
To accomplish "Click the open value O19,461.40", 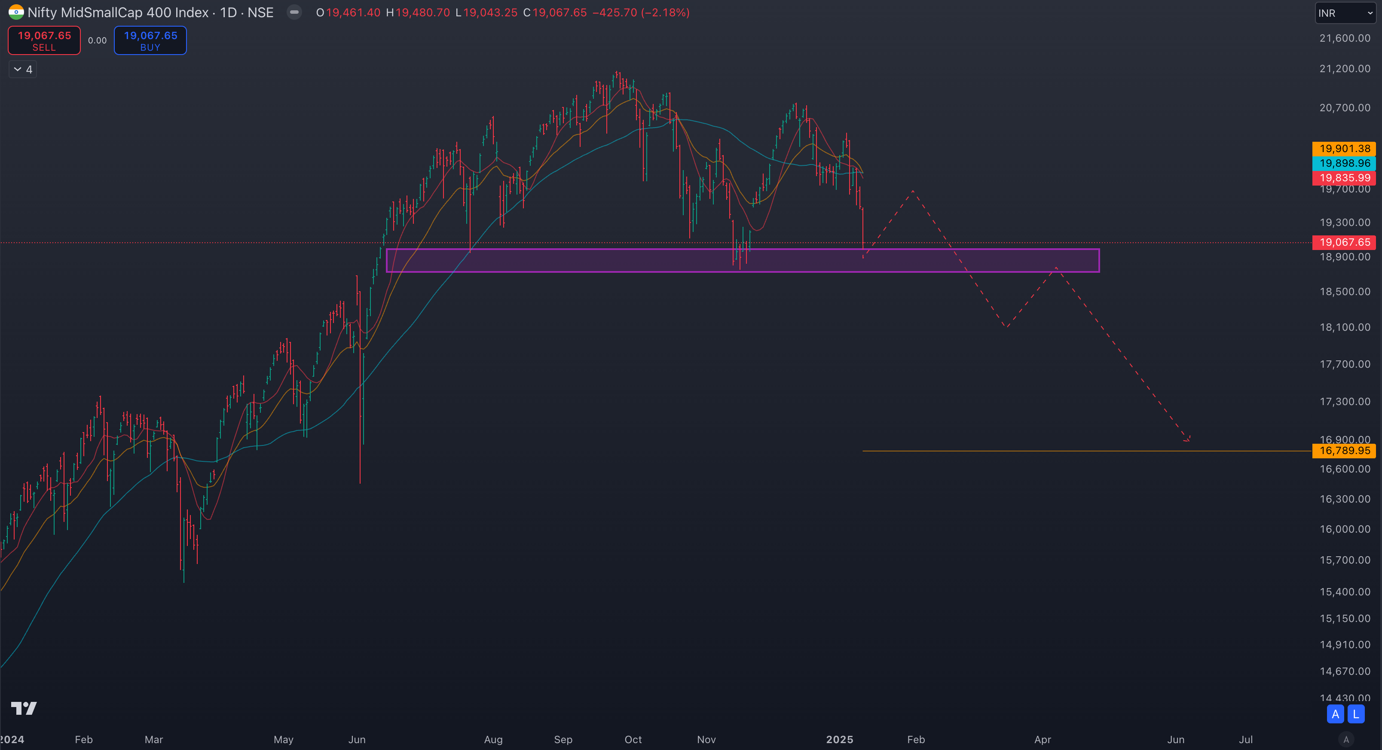I will [x=348, y=12].
